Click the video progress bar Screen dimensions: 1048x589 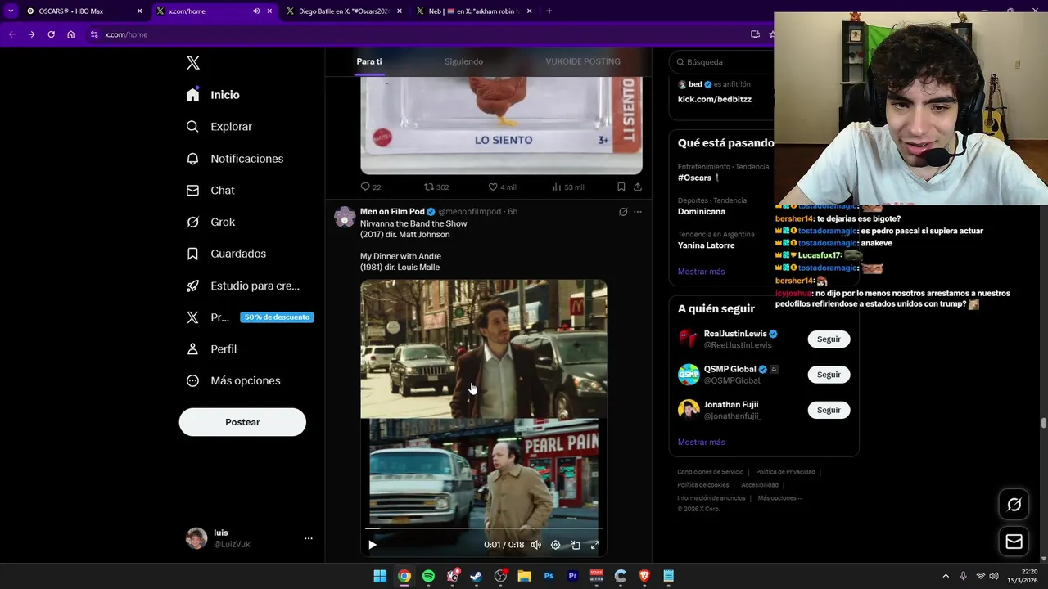pos(483,528)
